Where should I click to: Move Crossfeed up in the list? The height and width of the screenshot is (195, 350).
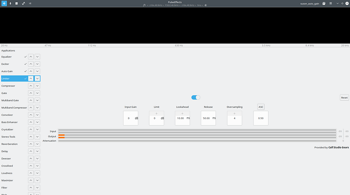[31, 166]
